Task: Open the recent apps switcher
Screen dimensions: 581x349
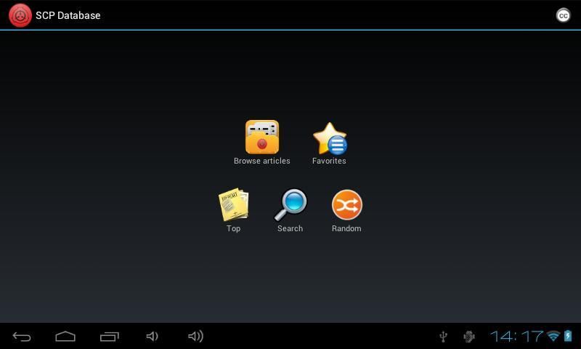Action: [x=109, y=336]
